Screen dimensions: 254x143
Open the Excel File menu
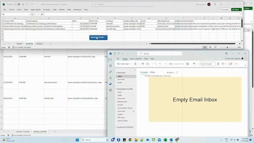4,10
